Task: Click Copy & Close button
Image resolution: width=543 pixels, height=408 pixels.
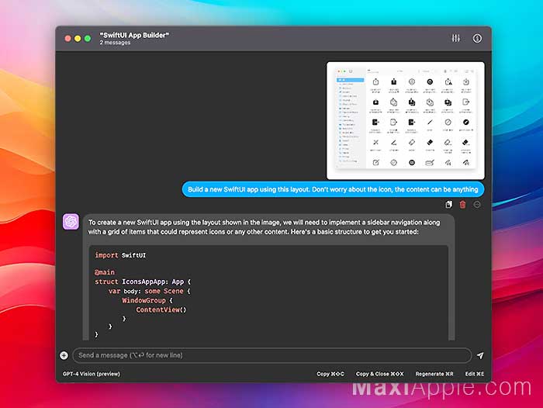Action: (379, 374)
